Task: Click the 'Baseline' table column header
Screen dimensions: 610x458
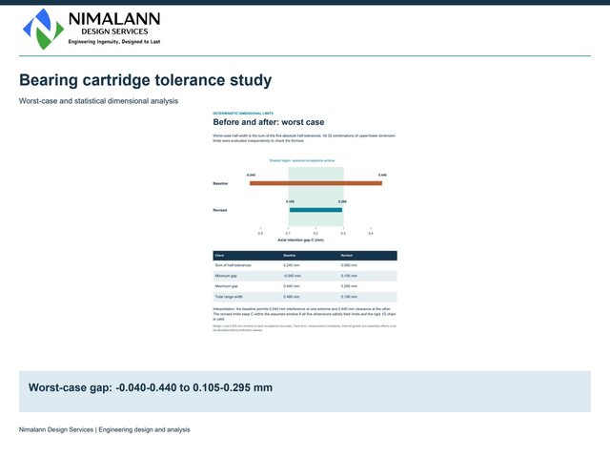Action: click(290, 256)
